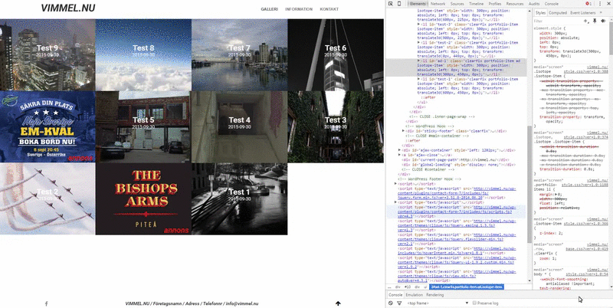Select the Console drawer tab

pos(395,295)
